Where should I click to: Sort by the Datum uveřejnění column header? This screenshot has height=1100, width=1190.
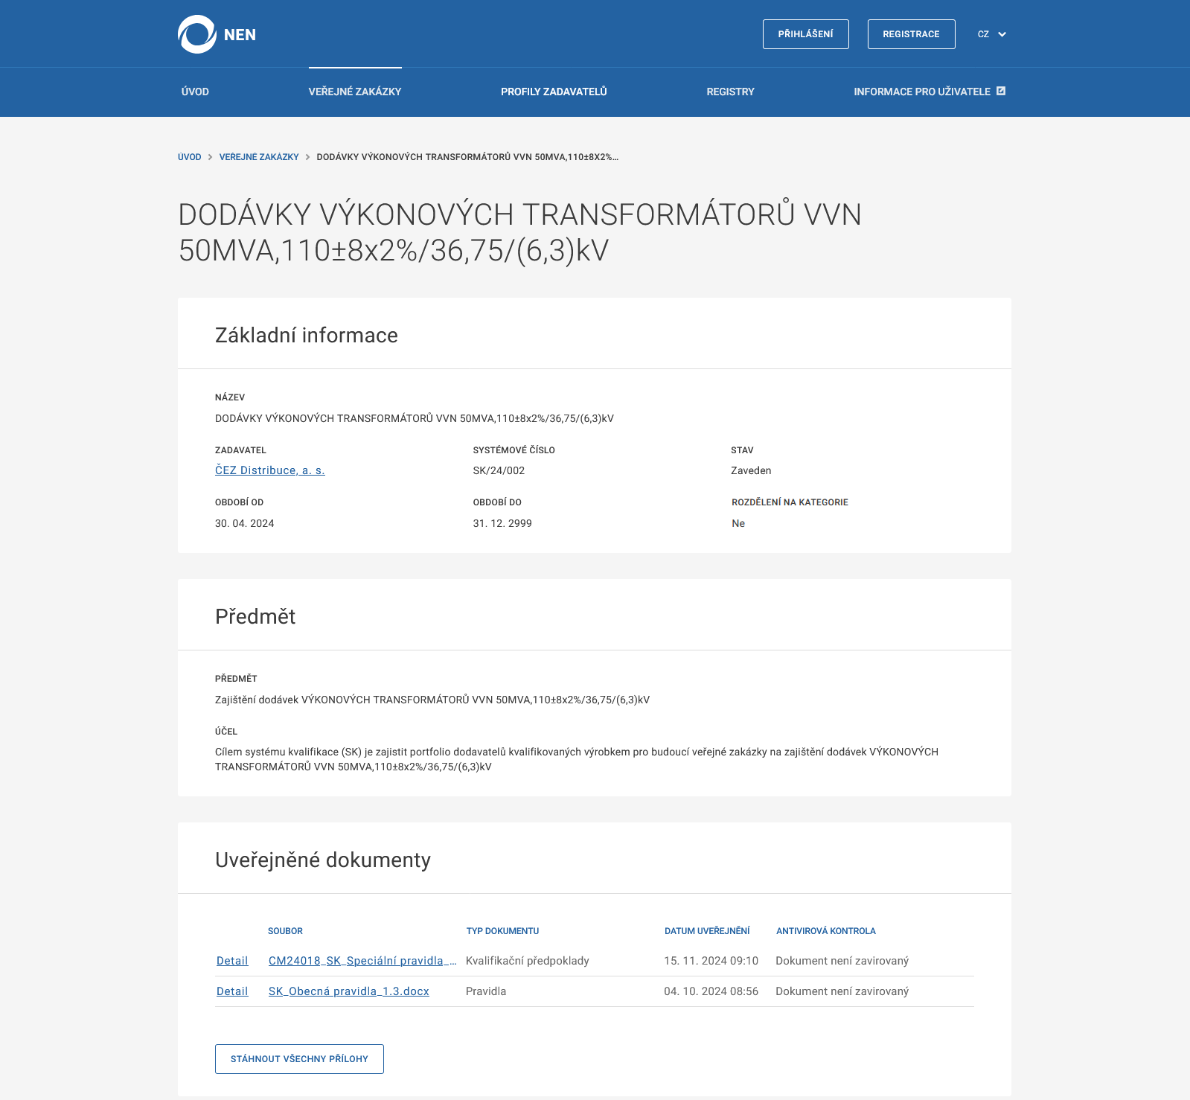click(707, 931)
